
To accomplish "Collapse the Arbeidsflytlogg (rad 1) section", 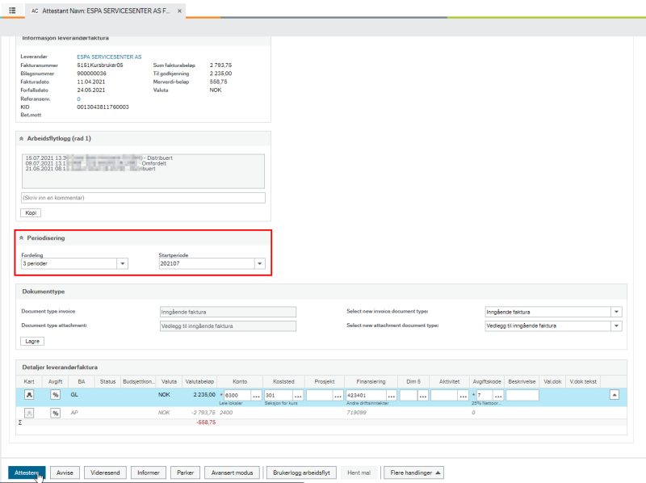I will pyautogui.click(x=22, y=139).
